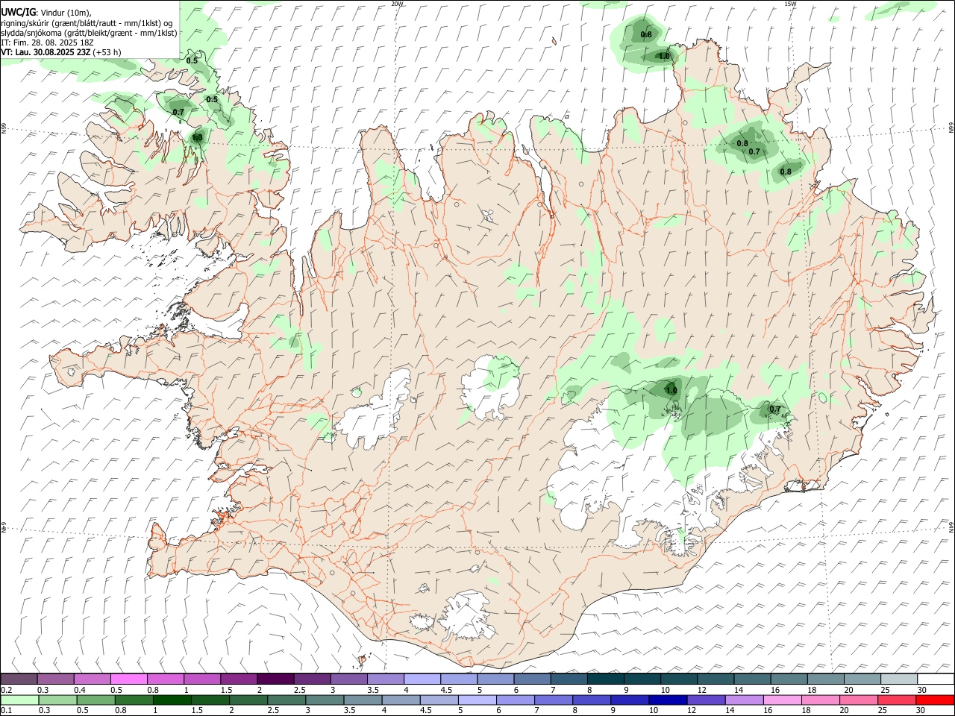Image resolution: width=955 pixels, height=716 pixels.
Task: Click the 'VT: Lau. 30.08.2025 23Z' valid time
Action: click(x=46, y=52)
